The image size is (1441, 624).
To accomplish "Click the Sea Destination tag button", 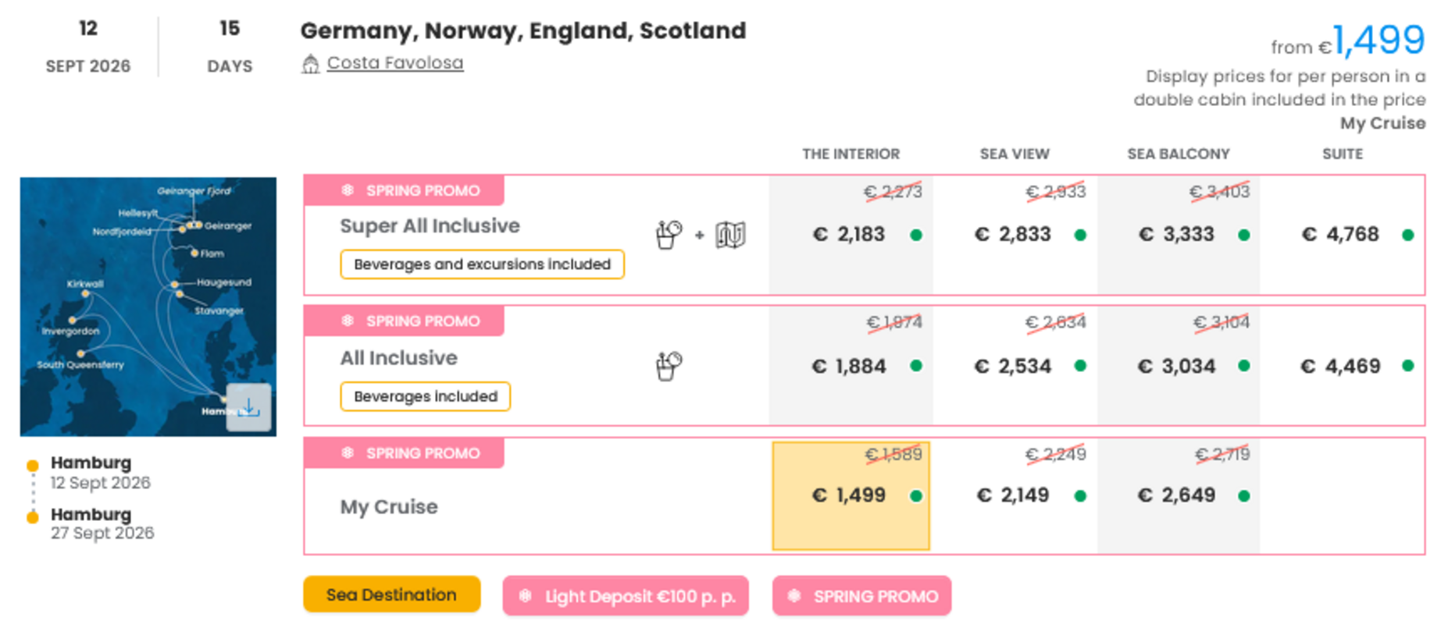I will [x=391, y=594].
